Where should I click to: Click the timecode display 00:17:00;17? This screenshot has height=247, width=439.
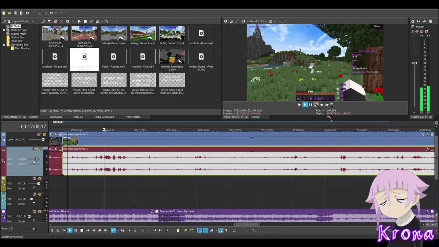pyautogui.click(x=33, y=127)
